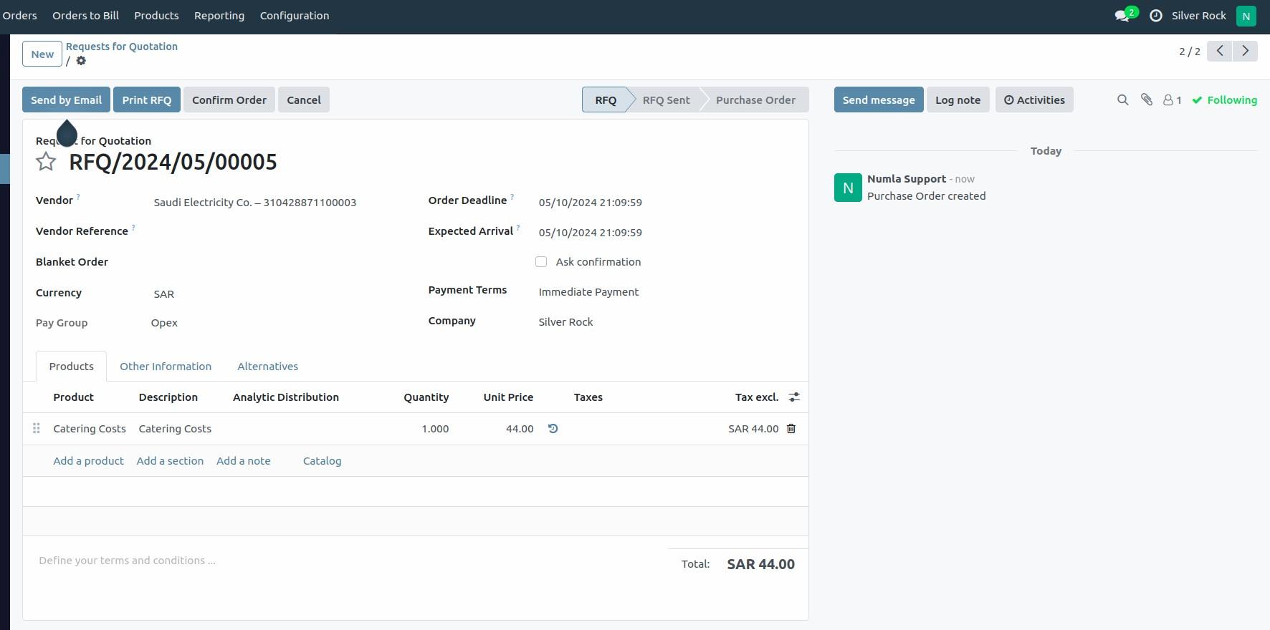This screenshot has height=630, width=1270.
Task: Click the Log note button
Action: pyautogui.click(x=958, y=100)
